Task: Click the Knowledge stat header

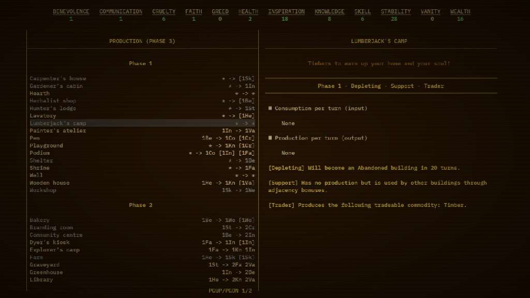Action: 329,12
